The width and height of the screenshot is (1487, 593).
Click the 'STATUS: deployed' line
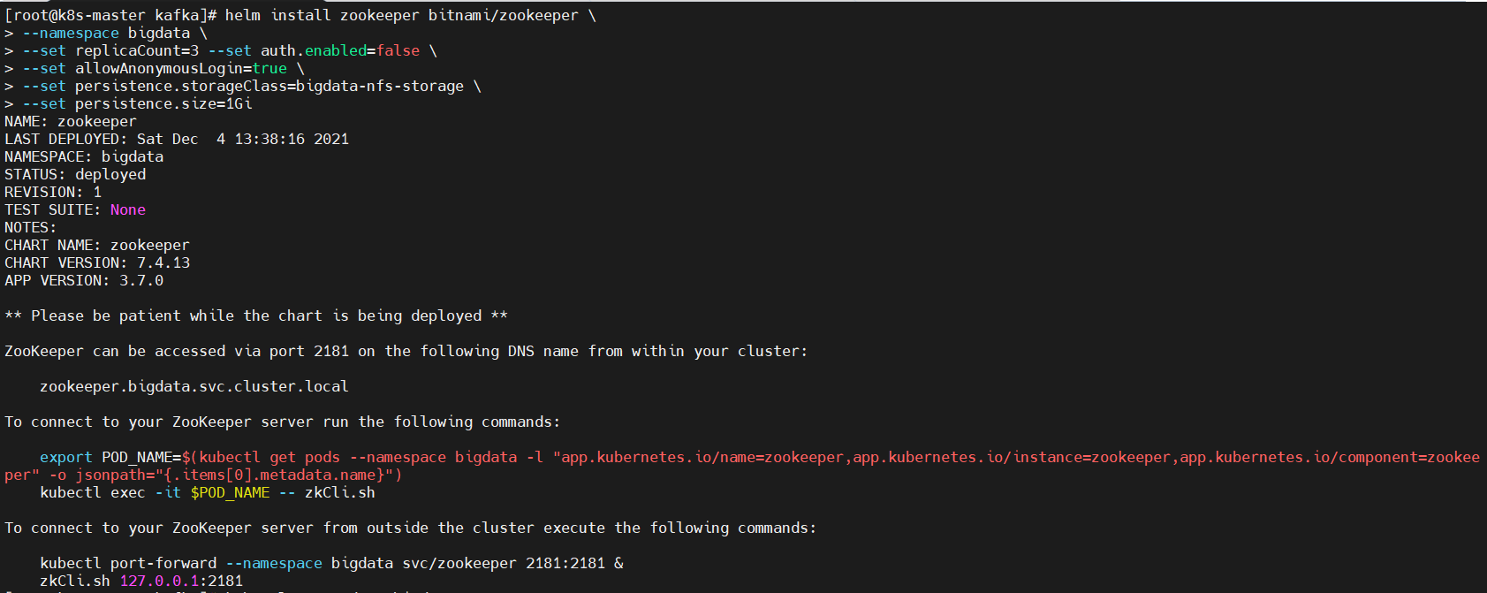(75, 174)
